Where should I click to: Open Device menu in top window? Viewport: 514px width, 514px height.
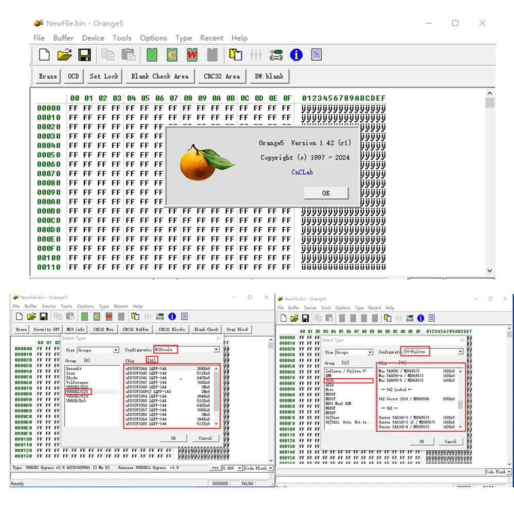[x=93, y=38]
